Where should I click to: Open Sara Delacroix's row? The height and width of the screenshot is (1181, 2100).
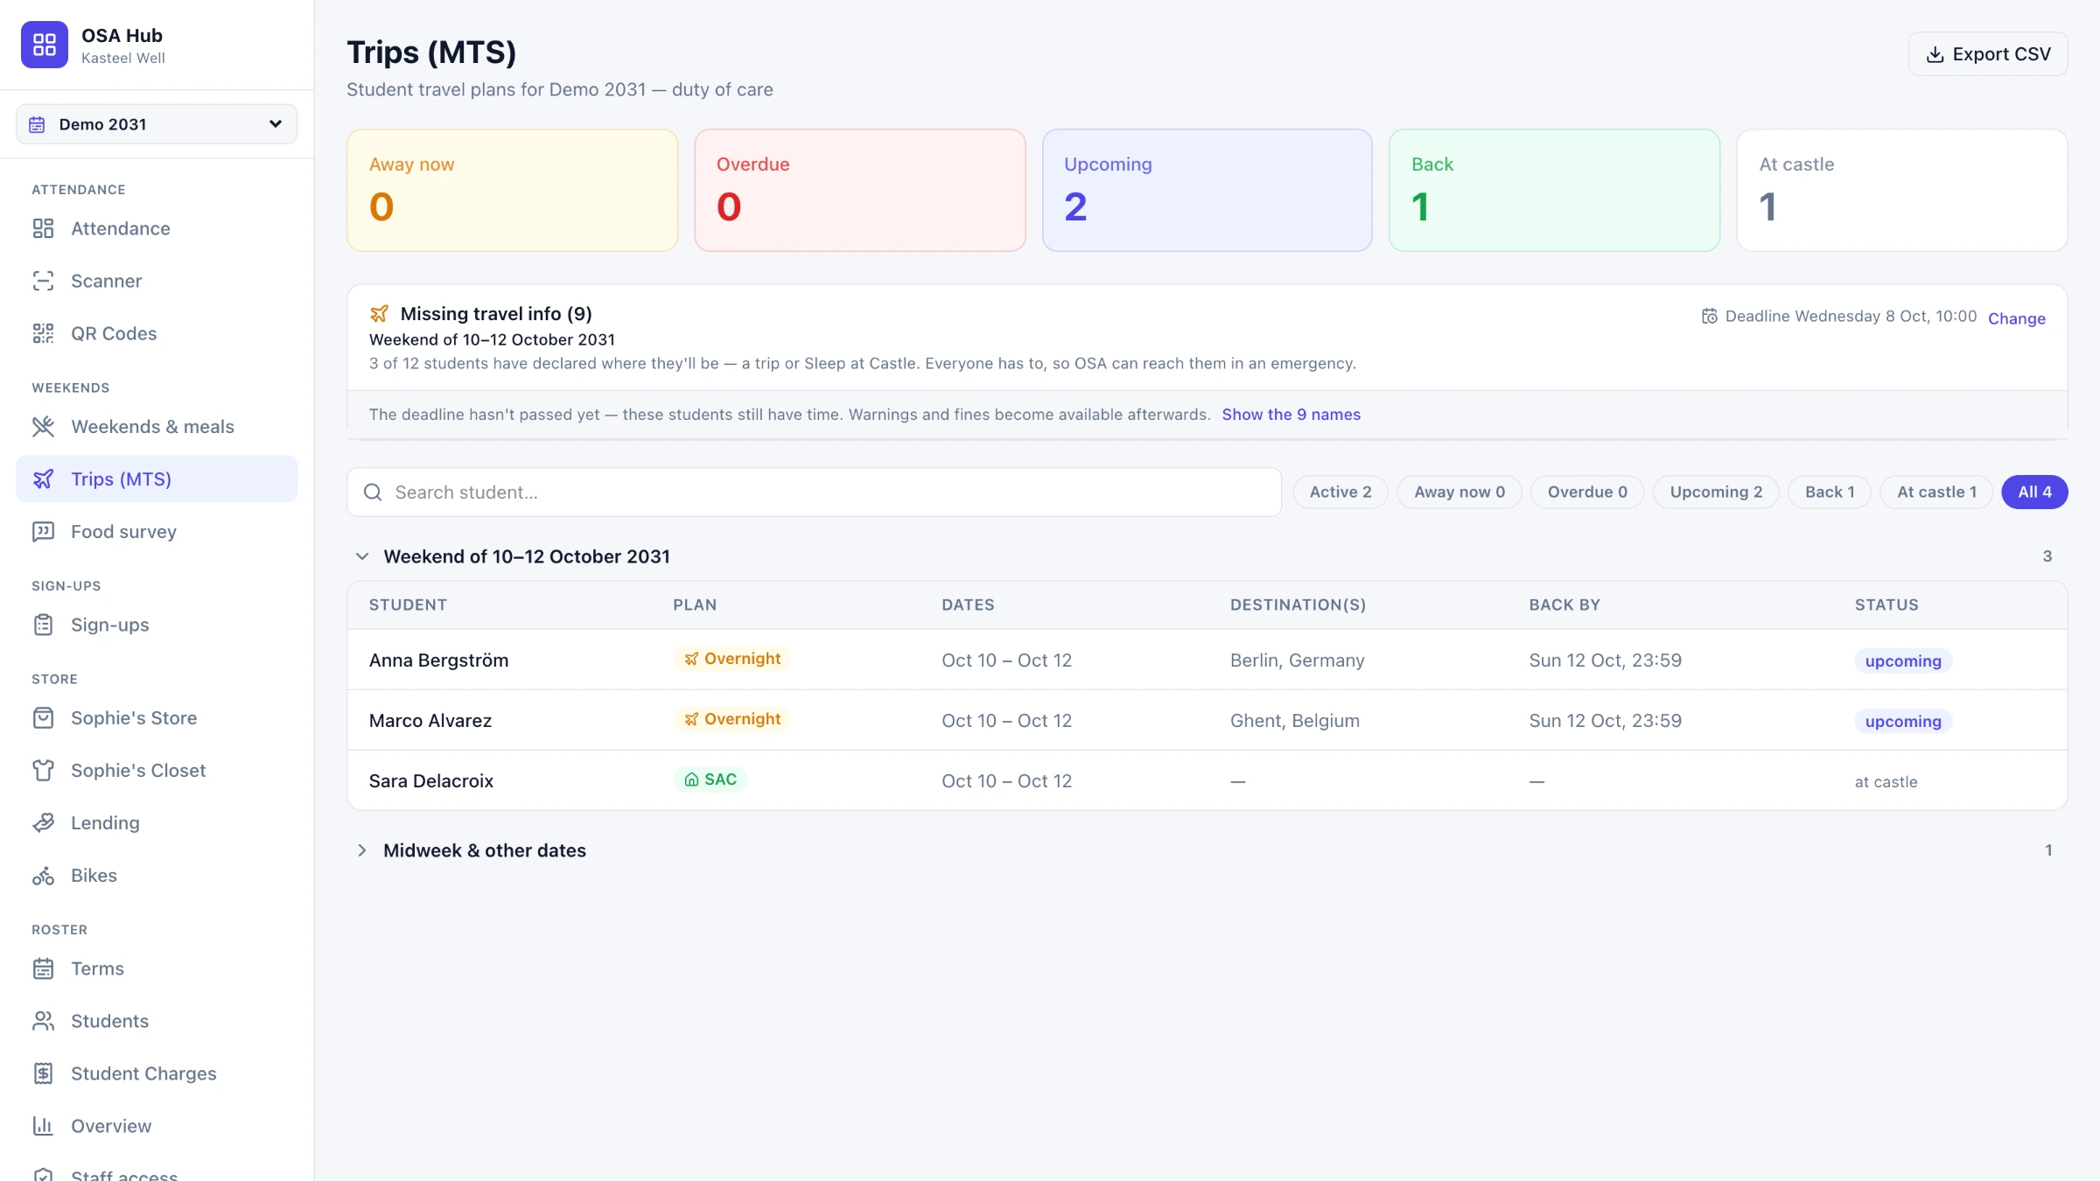tap(1207, 780)
